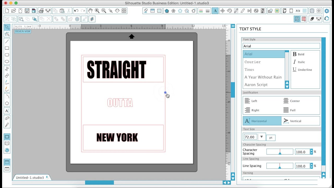Screen dimensions: 334x188
Task: Click the Zoom In magnifier icon
Action: 97,11
